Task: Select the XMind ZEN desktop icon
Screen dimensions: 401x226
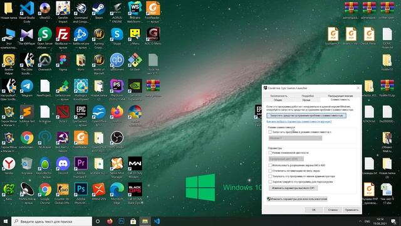Action: tap(99, 191)
